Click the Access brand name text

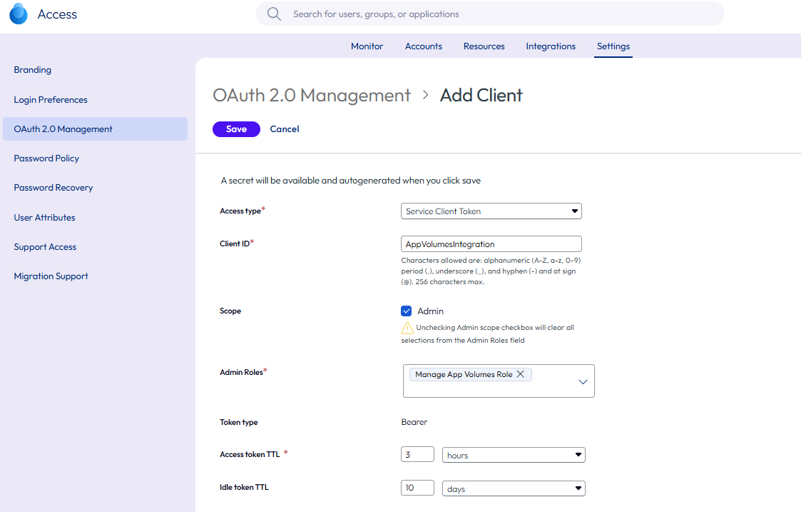point(57,14)
